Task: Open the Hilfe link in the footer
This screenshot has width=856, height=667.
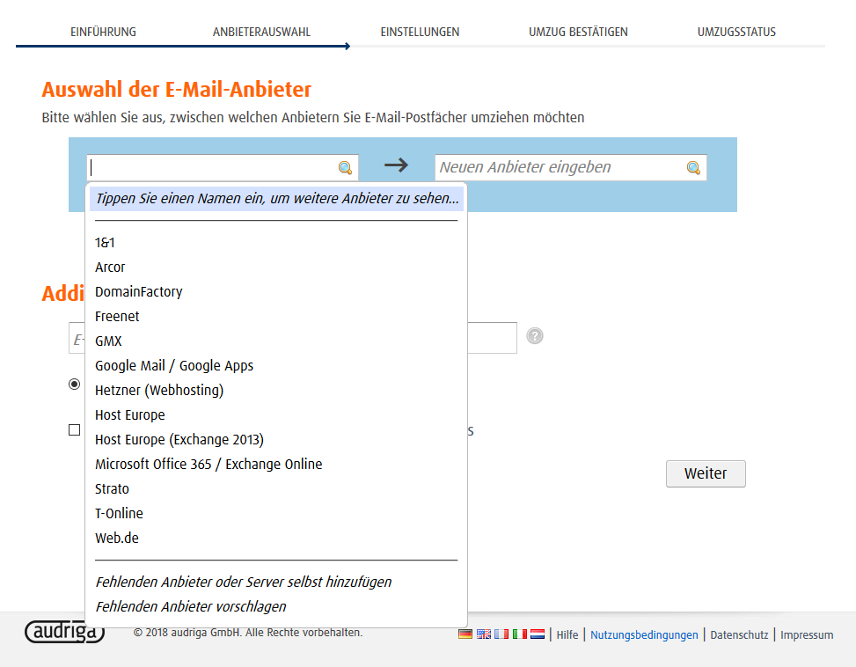Action: [567, 634]
